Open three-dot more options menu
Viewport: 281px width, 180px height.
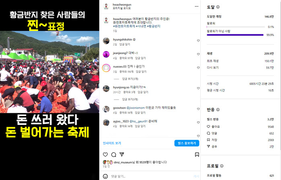(x=197, y=6)
